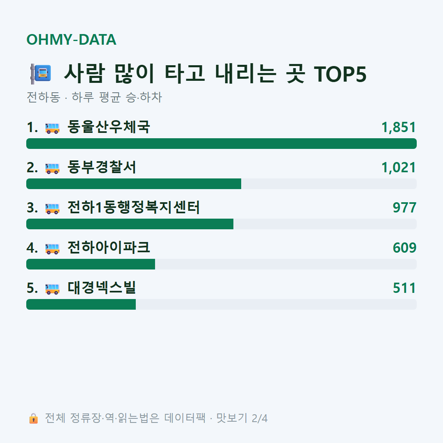443x443 pixels.
Task: Click the OHMY-DATA brand label
Action: tap(71, 39)
